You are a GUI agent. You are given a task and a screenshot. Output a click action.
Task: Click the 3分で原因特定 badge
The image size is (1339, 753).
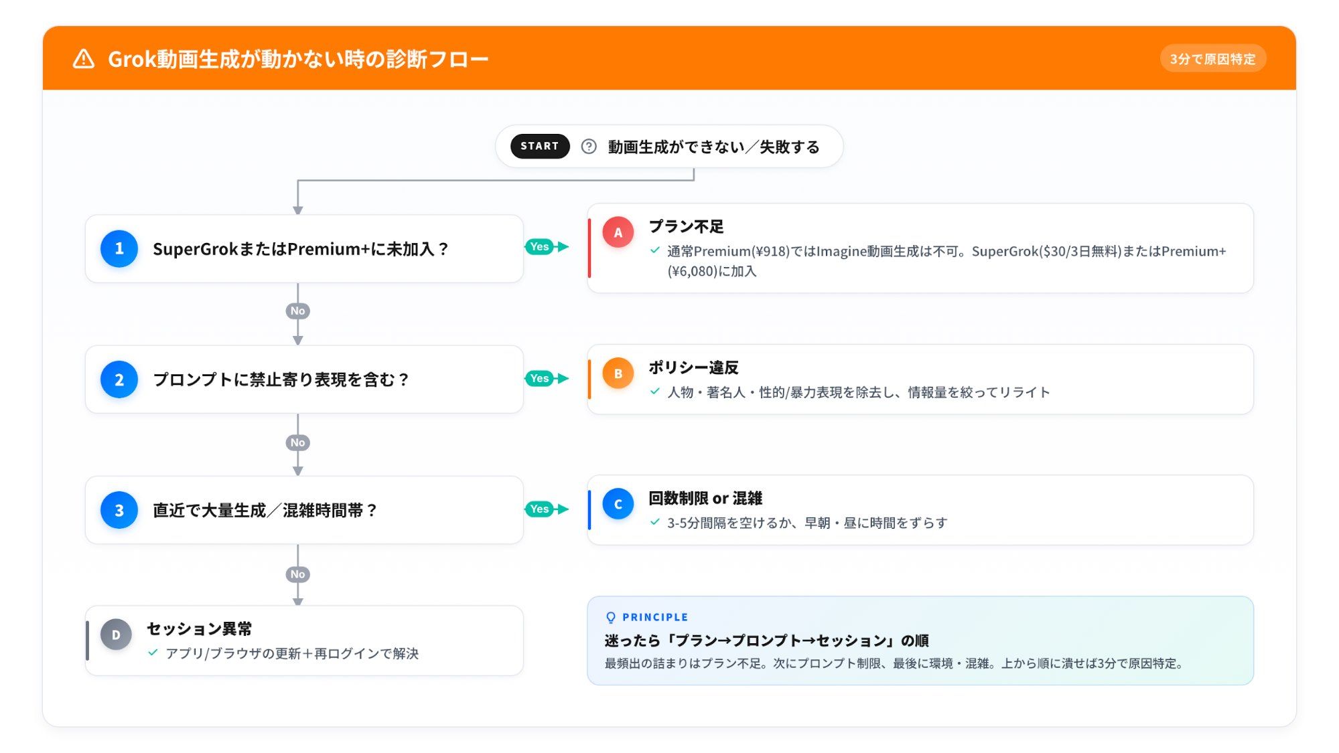point(1212,59)
